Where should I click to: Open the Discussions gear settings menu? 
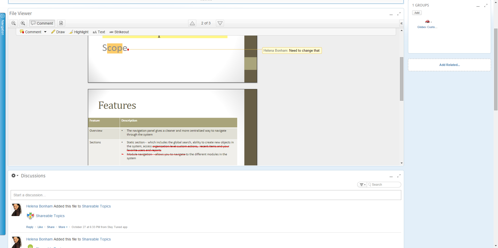(x=15, y=176)
